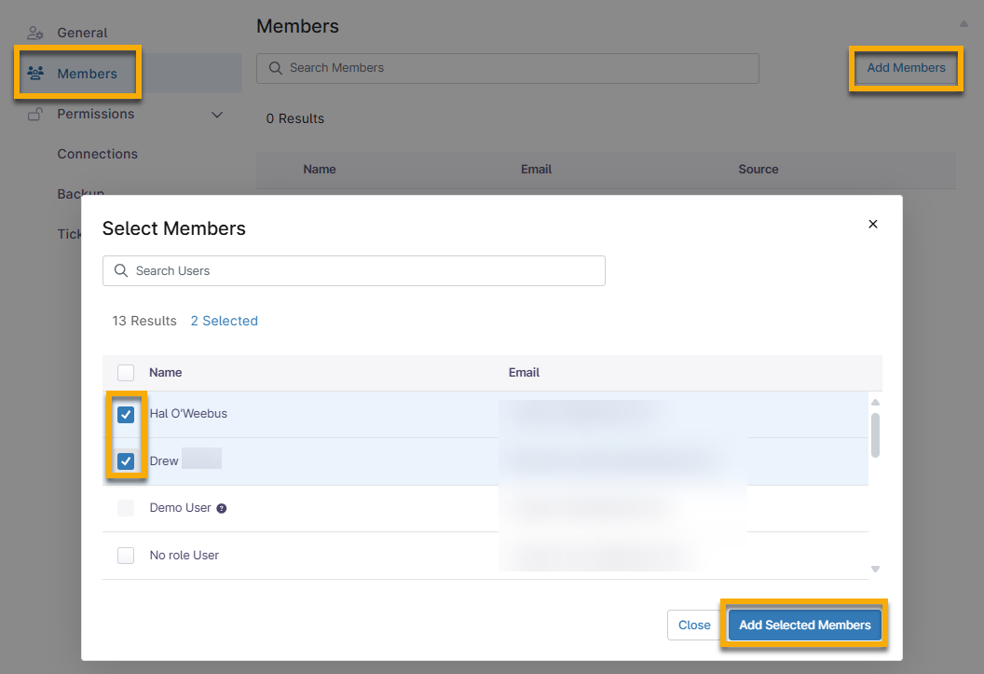The image size is (984, 674).
Task: Click the magnifier icon in Search Users
Action: [x=121, y=270]
